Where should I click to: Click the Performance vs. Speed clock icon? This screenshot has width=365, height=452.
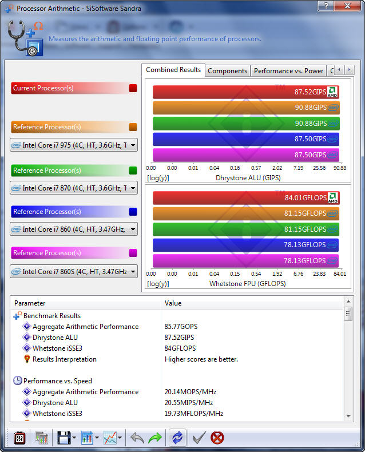18,381
